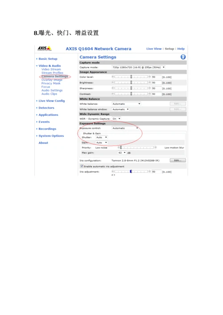Open the Max gain dropdown
This screenshot has height=315, width=223.
point(122,153)
